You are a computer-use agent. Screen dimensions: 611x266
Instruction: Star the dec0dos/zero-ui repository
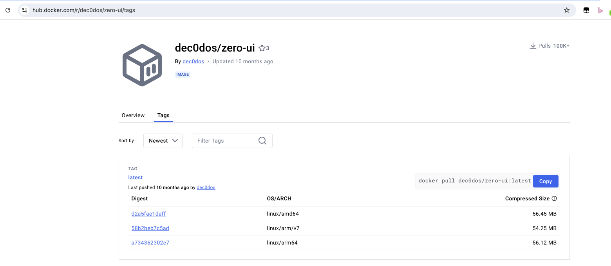tap(262, 48)
